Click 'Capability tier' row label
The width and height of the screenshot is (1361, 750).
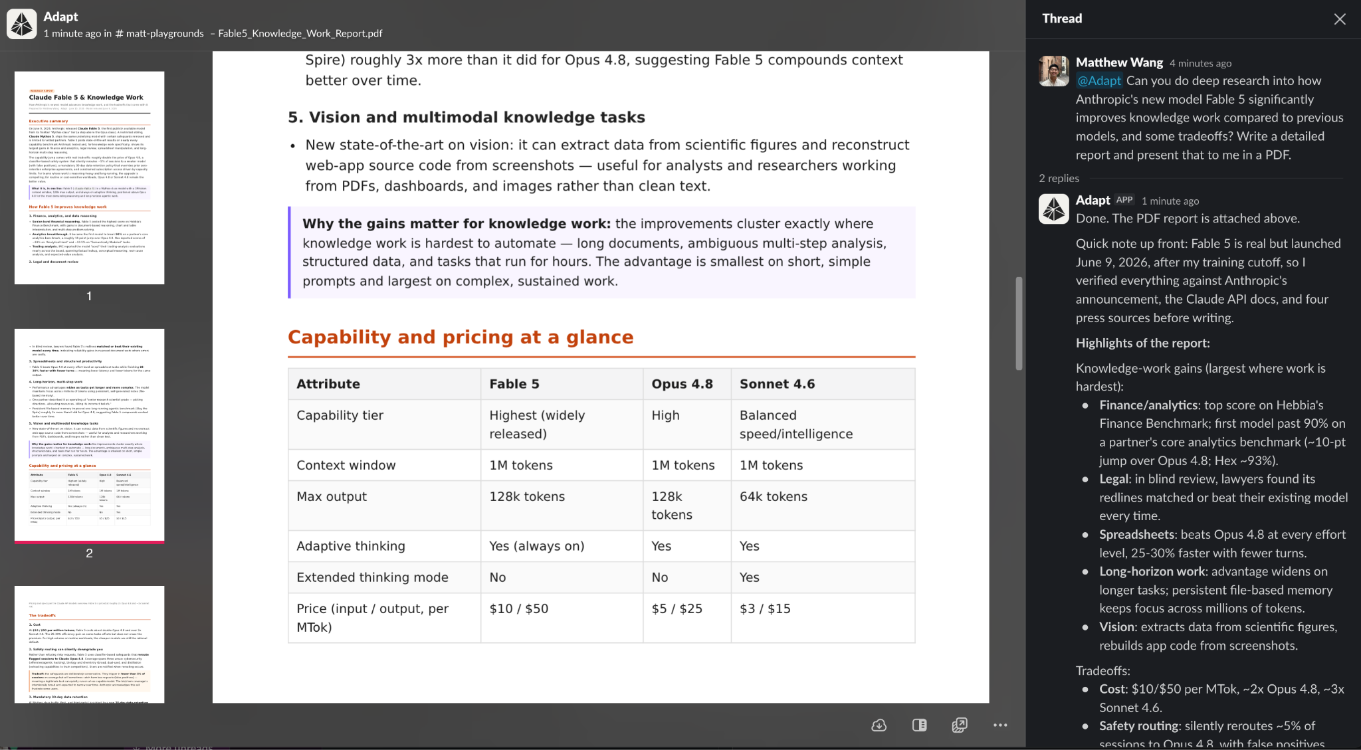click(340, 415)
